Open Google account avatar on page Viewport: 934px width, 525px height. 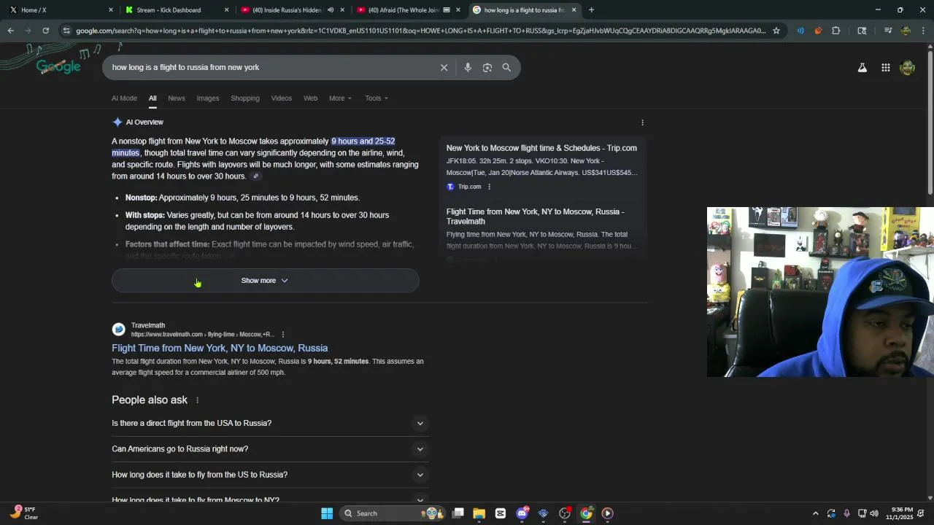tap(908, 67)
